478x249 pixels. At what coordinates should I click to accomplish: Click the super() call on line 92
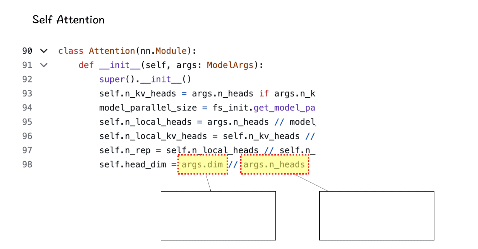[112, 79]
